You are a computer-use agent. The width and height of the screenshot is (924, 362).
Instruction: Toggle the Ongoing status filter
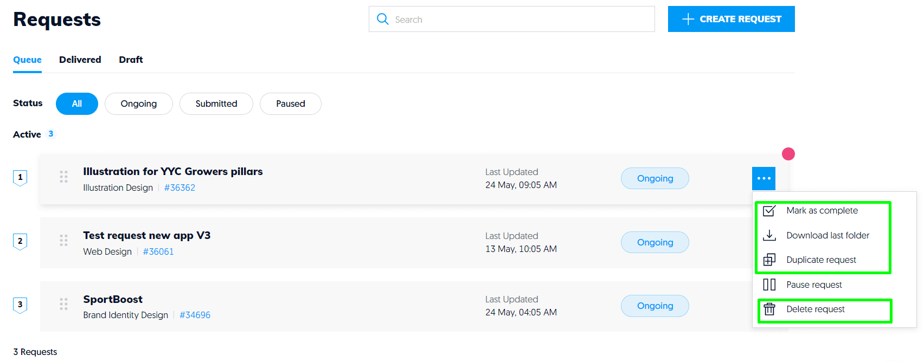(x=138, y=104)
